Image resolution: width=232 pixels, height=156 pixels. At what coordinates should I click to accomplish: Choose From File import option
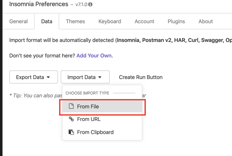click(x=102, y=106)
